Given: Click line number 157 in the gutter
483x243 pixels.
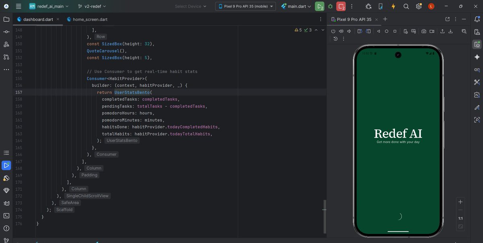Looking at the screenshot, I should [19, 93].
